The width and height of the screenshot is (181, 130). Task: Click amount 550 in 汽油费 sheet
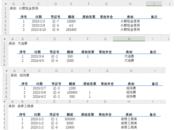point(70,56)
